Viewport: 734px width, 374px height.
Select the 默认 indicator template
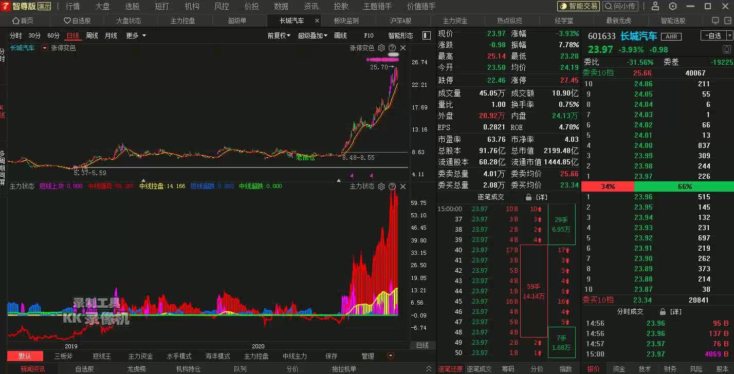point(25,356)
